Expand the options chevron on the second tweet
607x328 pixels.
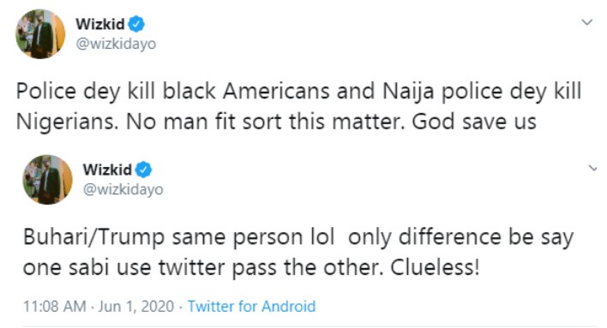tap(592, 168)
